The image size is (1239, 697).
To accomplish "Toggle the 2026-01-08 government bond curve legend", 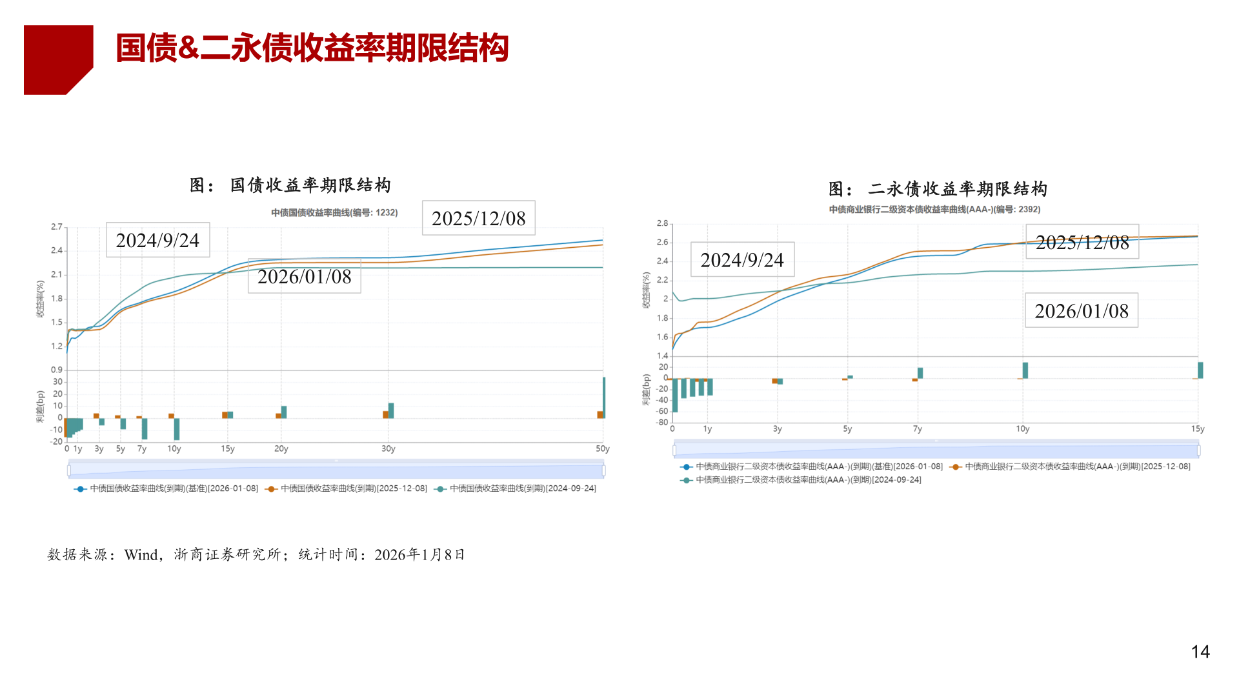I will coord(166,489).
